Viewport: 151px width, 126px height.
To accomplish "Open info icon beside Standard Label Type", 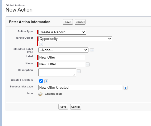I will tap(92, 50).
